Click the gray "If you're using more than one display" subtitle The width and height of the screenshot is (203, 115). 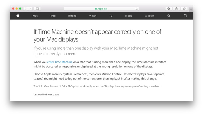coord(96,51)
